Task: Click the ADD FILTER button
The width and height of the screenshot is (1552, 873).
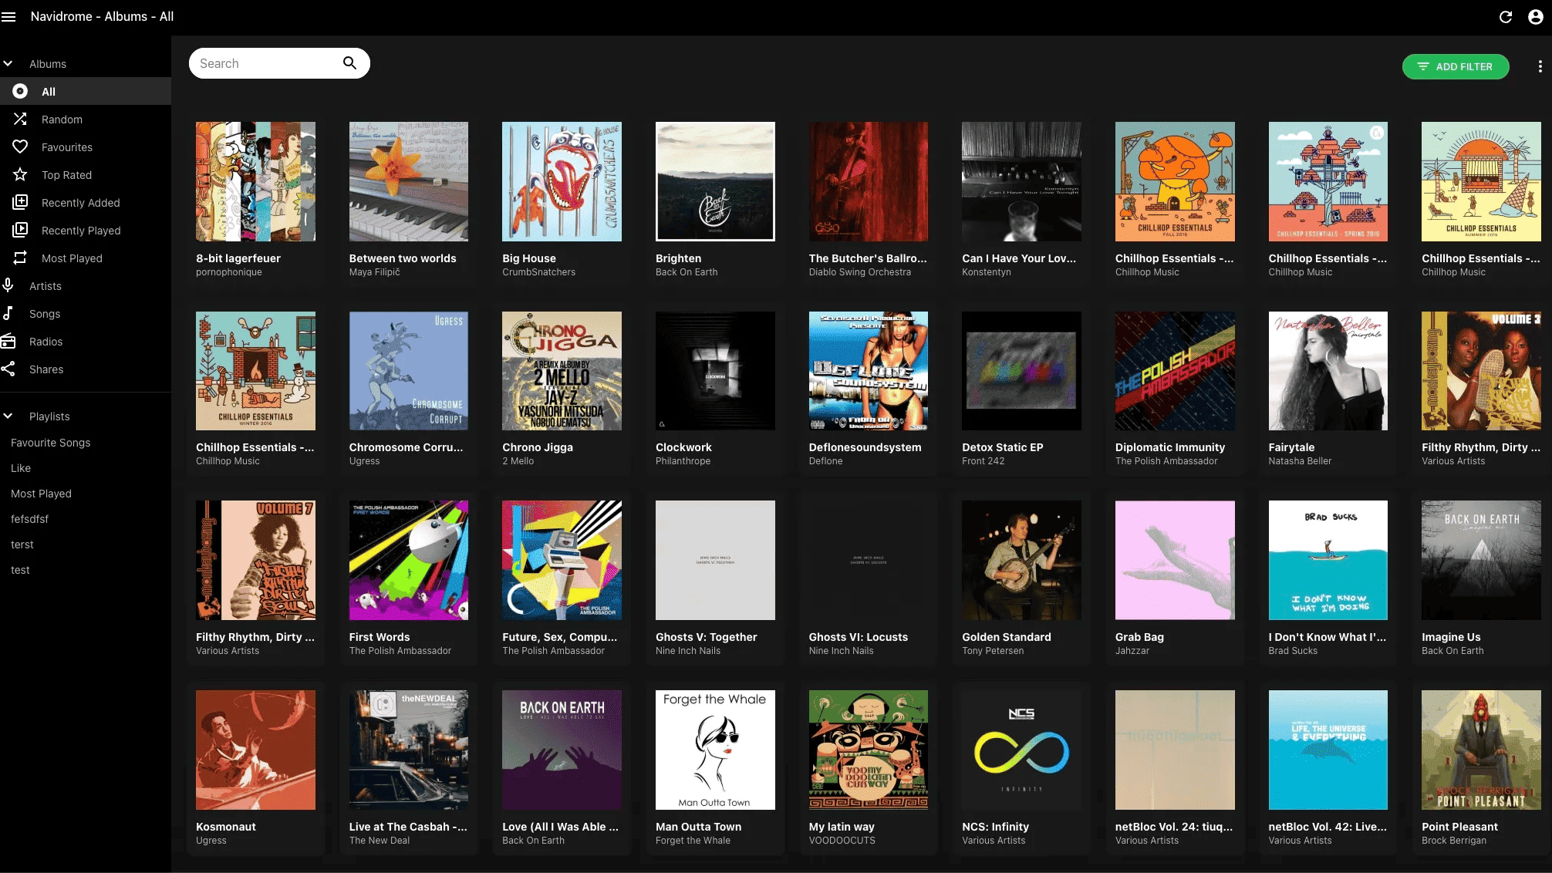Action: [1455, 66]
